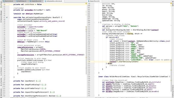
Task: Click Manifest.permission.CAMERA text
Action: 33,49
